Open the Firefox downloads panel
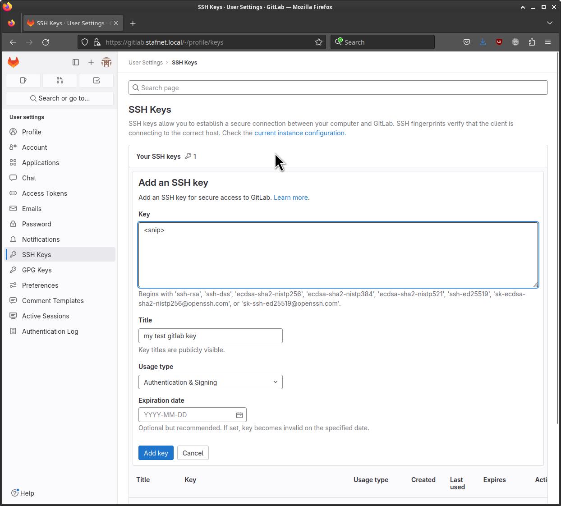561x506 pixels. [x=483, y=42]
